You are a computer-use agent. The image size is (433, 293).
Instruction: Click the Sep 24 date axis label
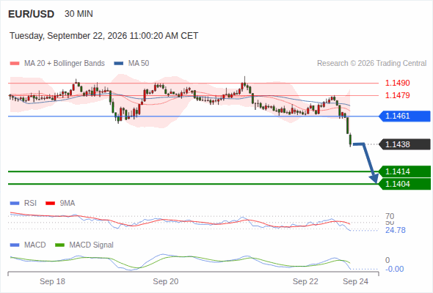tap(356, 281)
